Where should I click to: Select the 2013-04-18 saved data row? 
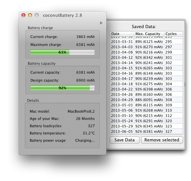(146, 84)
